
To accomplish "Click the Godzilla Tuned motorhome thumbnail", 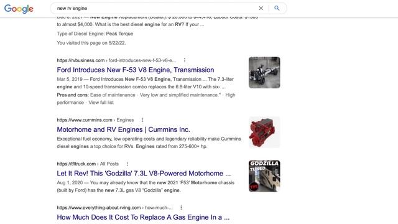I will click(x=264, y=176).
